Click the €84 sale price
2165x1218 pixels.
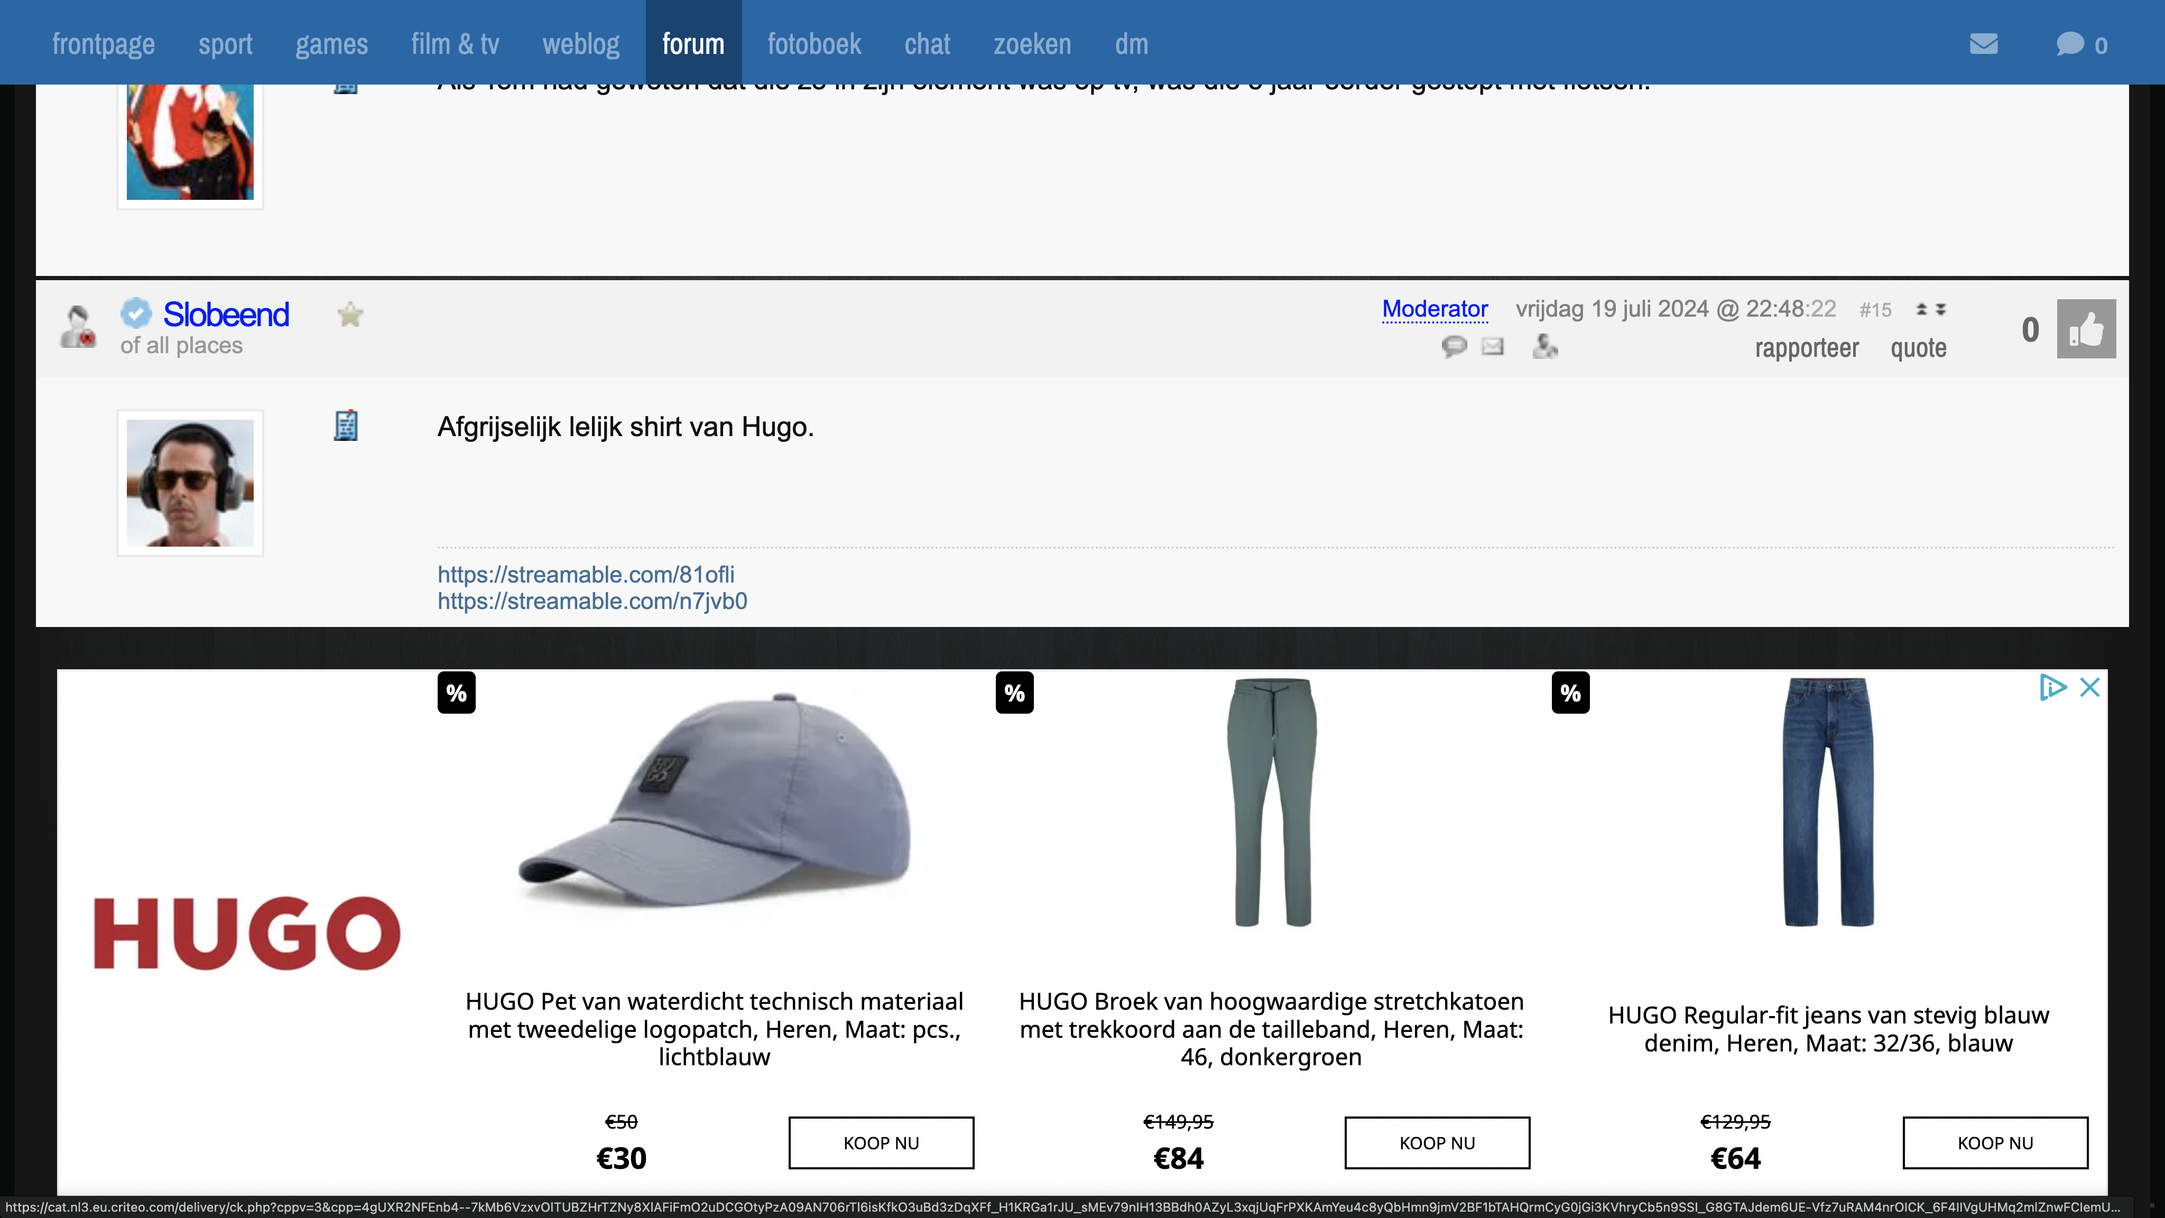click(x=1178, y=1158)
